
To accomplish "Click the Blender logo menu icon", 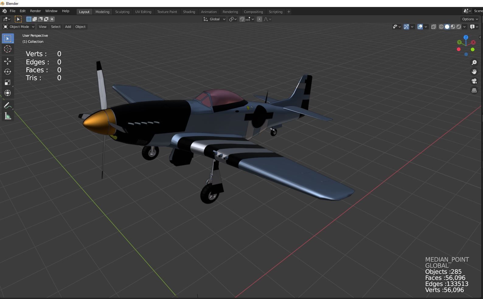I will coord(5,11).
